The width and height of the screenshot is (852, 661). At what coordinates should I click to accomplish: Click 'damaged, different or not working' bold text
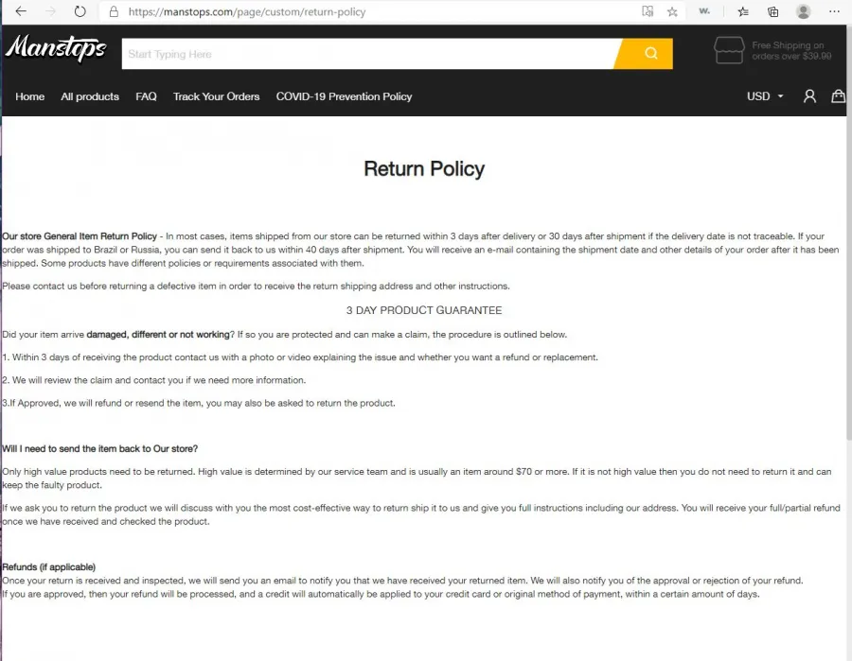click(x=158, y=335)
